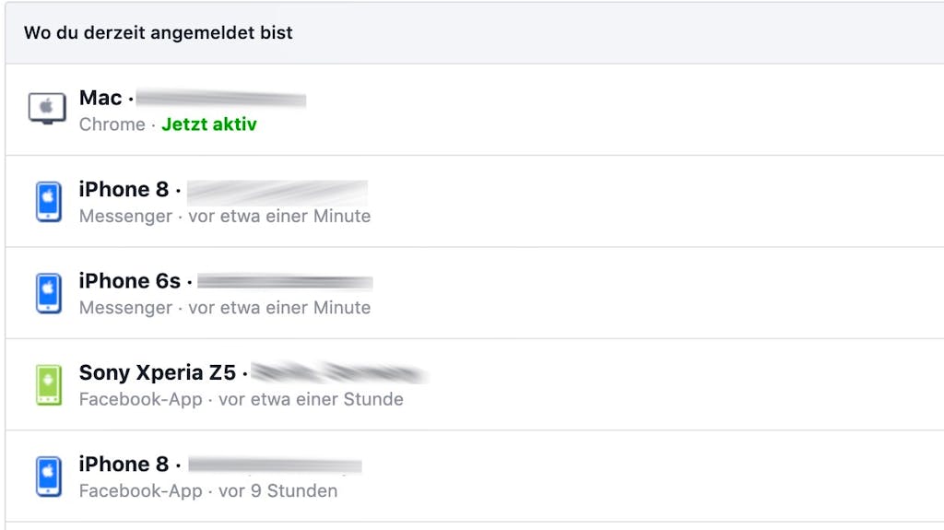Click the Mac desktop monitor icon
944x530 pixels.
pyautogui.click(x=47, y=109)
